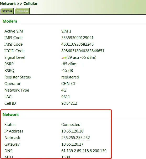Click the IP Address label
This screenshot has width=146, height=159.
14,131
